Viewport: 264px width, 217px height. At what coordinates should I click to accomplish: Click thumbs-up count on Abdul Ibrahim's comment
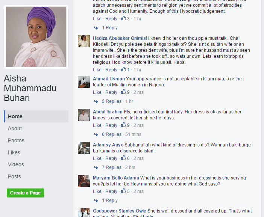click(128, 125)
